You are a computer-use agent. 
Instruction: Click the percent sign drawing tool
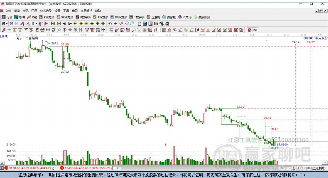(x=175, y=30)
